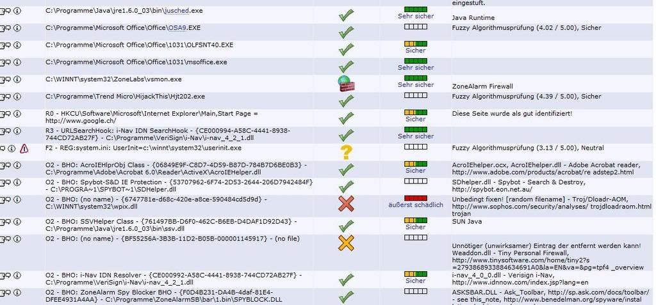Open info icon on F2 REG:system.ini row

click(12, 148)
